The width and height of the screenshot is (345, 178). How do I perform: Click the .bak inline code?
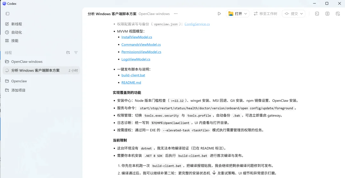pyautogui.click(x=237, y=115)
